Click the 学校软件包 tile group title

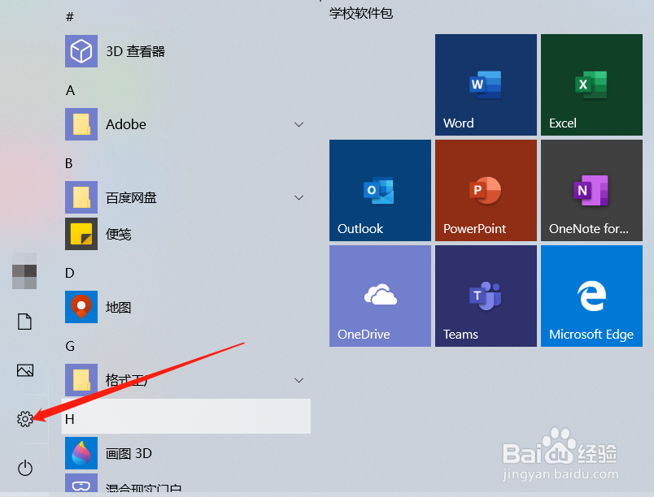coord(361,13)
